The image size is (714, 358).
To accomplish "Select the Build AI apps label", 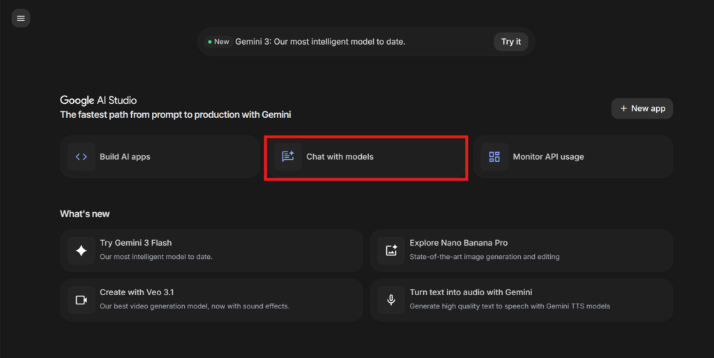I will point(125,157).
